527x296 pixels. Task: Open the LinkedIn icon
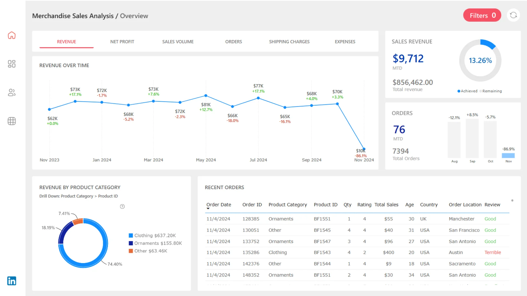coord(12,281)
